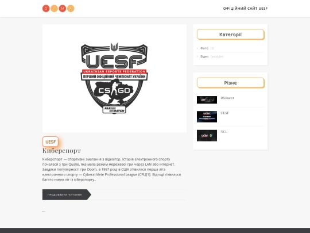This screenshot has height=233, width=310.
Task: Click the orange I logo circle
Action: pyautogui.click(x=54, y=9)
